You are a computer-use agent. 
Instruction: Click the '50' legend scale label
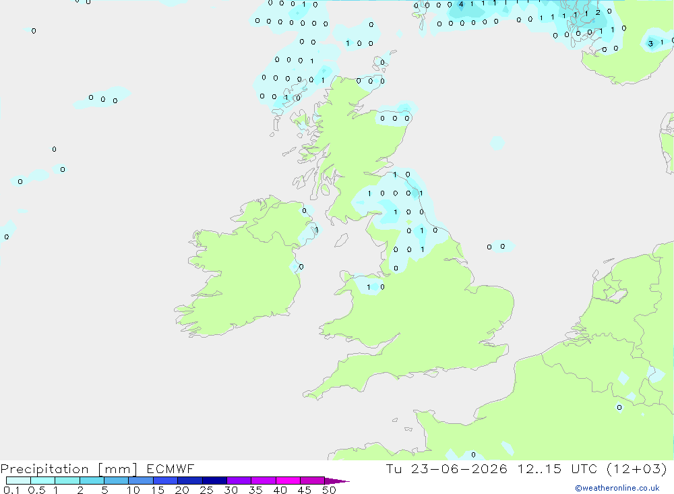point(329,490)
